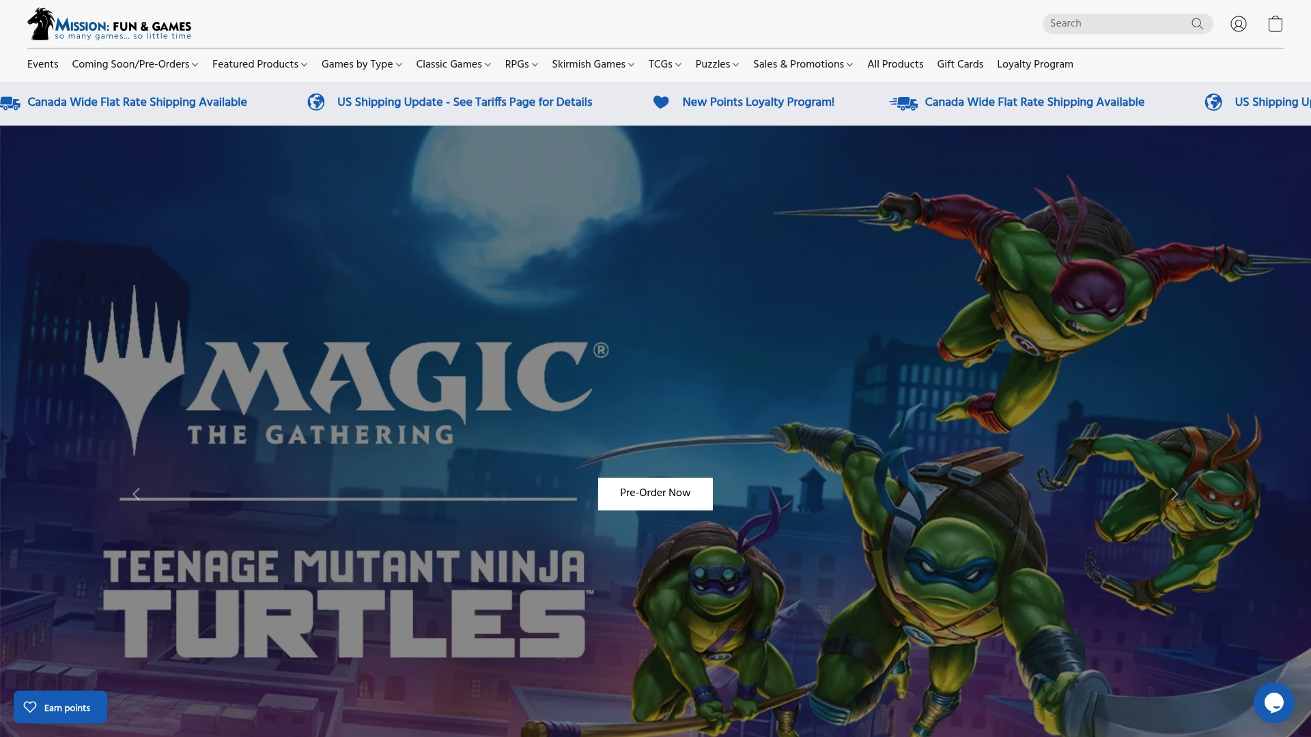Click the heart icon beside New Points Loyalty Program
Viewport: 1311px width, 737px height.
point(660,102)
